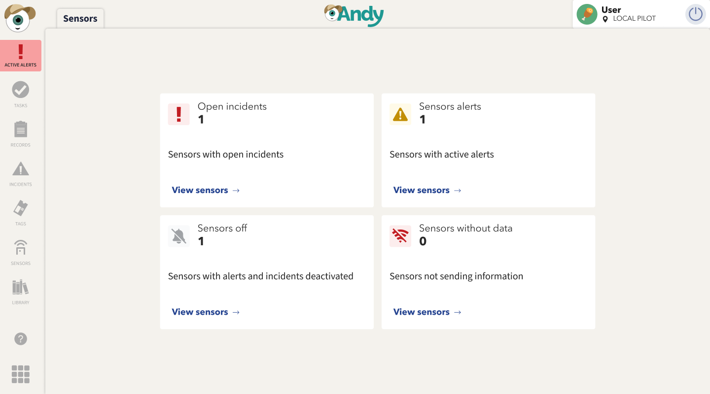The height and width of the screenshot is (394, 710).
Task: View sensors without data
Action: (427, 312)
